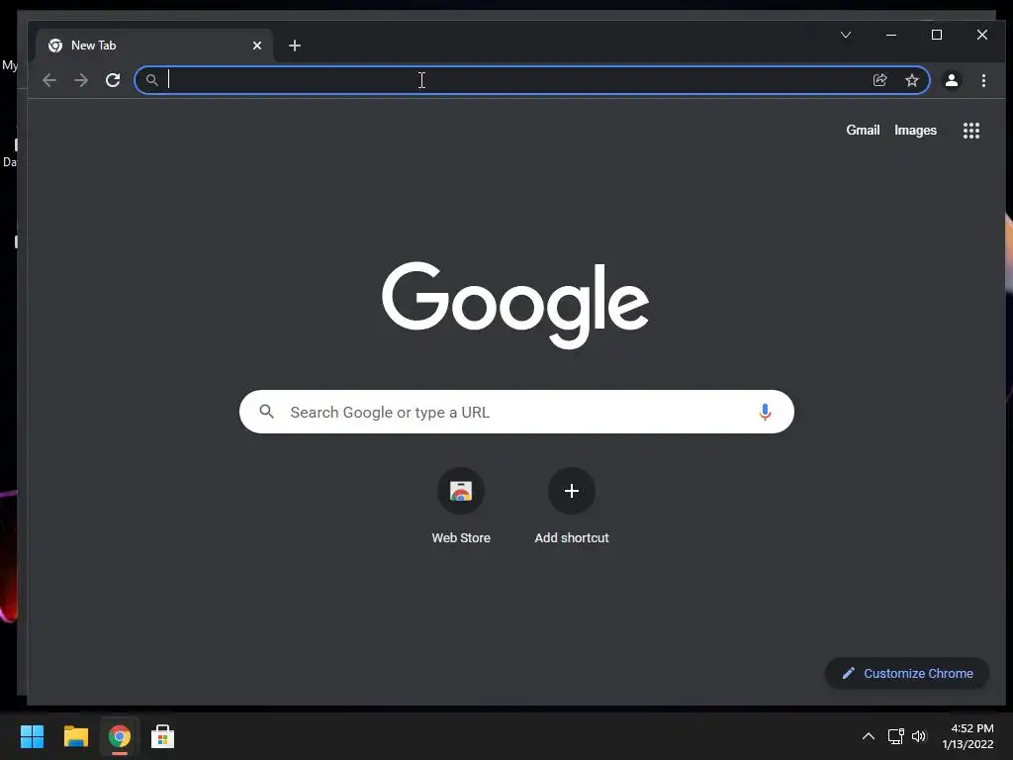Start voice search with the microphone
This screenshot has height=760, width=1013.
765,412
